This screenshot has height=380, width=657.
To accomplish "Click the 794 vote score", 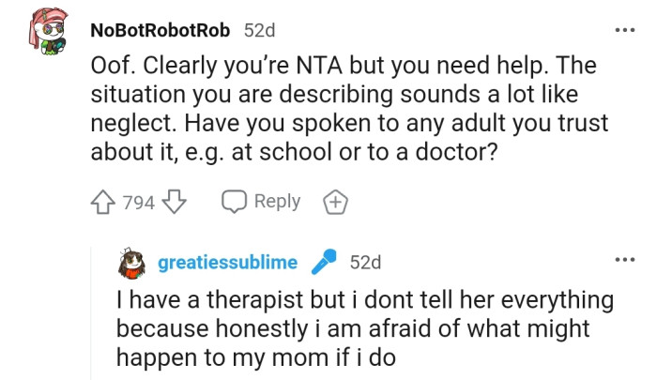I will 139,202.
